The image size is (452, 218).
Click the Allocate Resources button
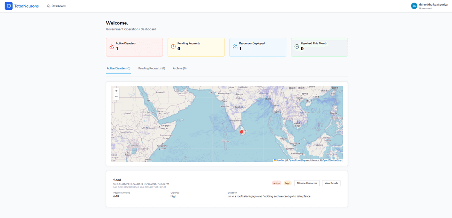point(307,183)
